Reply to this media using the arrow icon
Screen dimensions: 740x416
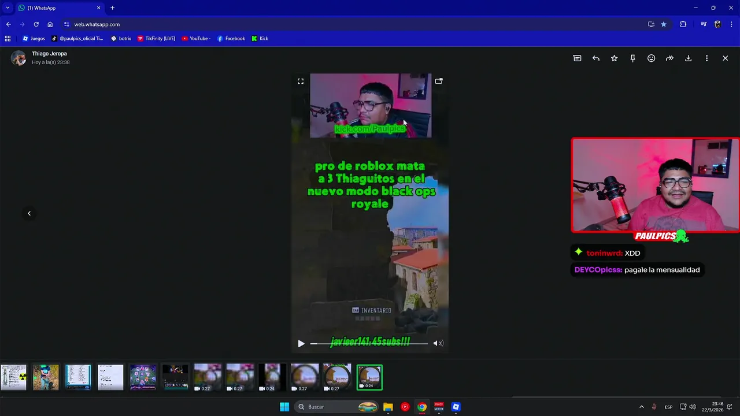[596, 58]
